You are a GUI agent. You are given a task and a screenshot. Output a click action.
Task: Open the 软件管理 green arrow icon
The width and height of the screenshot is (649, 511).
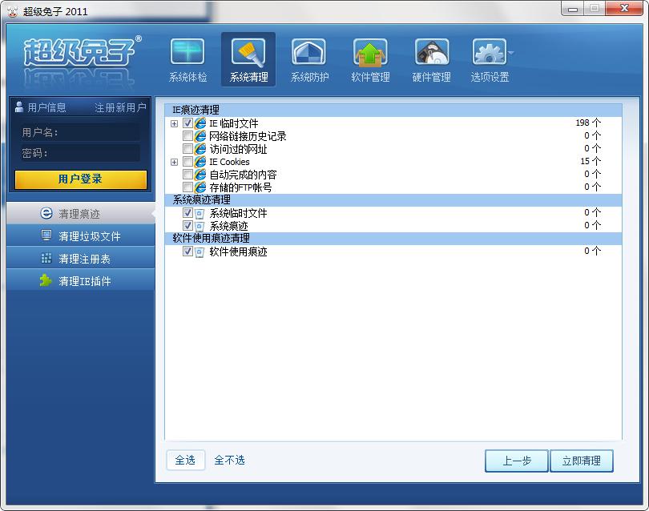[370, 52]
